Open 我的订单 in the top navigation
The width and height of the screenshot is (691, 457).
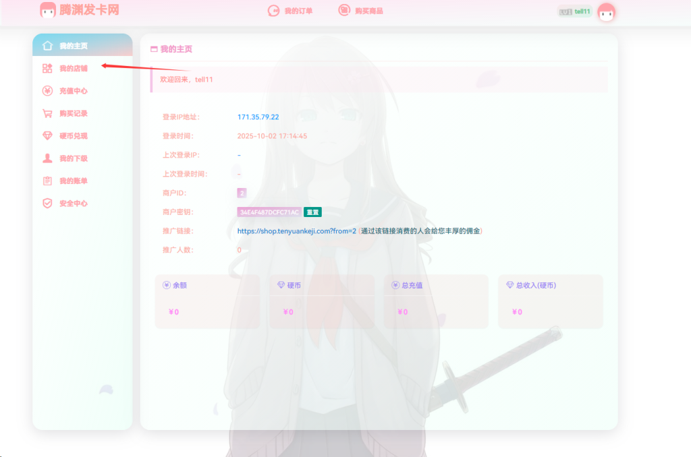coord(291,11)
